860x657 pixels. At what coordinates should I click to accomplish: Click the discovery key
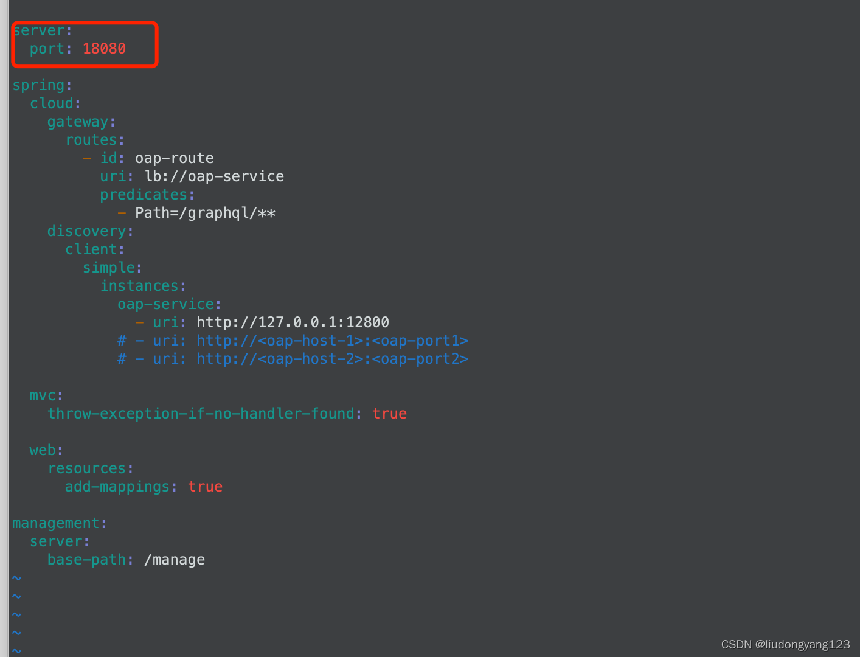click(x=87, y=231)
